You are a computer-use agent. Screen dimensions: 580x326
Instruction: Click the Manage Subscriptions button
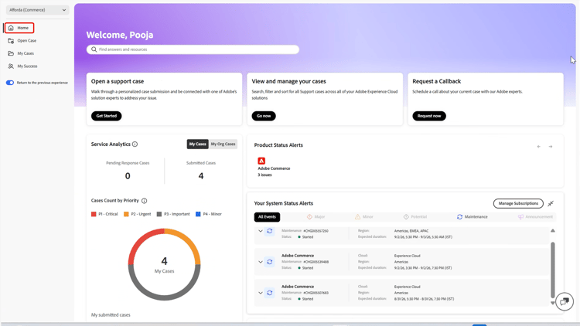click(x=518, y=204)
